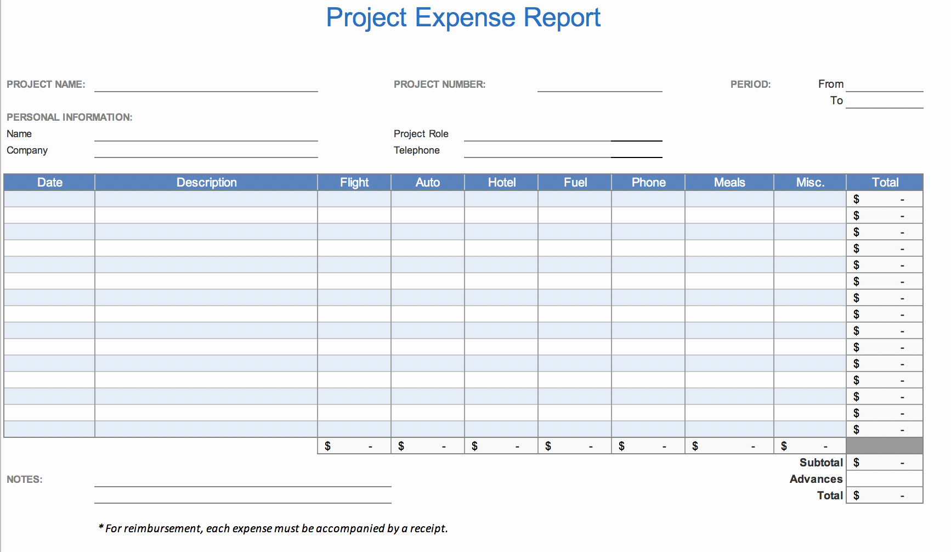Select the Description column header
The image size is (951, 552).
206,182
